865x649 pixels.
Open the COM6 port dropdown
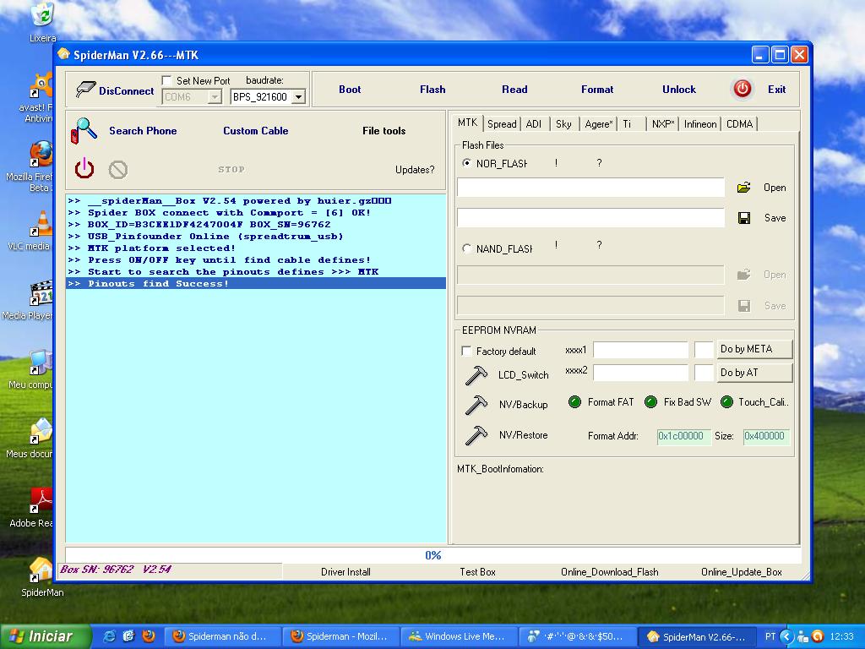[x=215, y=97]
